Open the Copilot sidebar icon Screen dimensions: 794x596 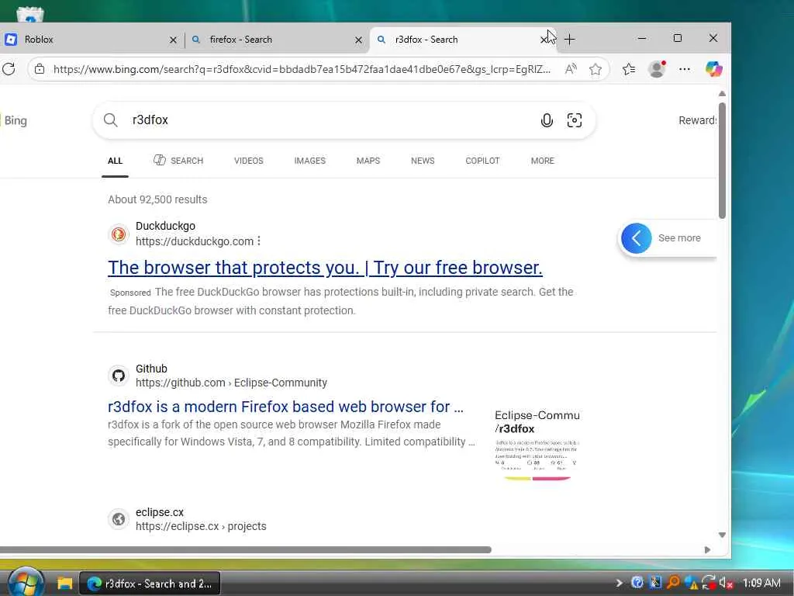(x=714, y=69)
